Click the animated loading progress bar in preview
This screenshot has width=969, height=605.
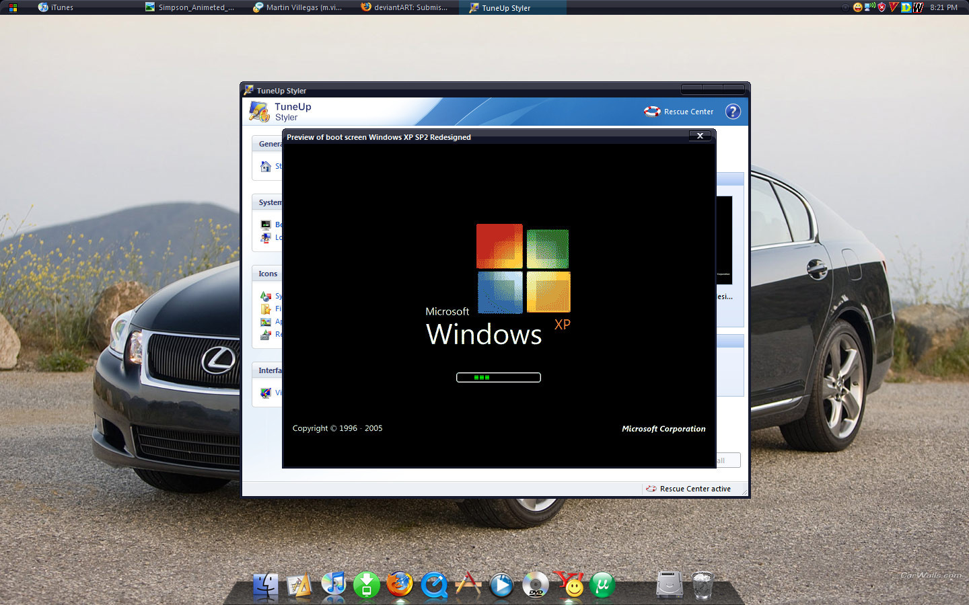click(x=499, y=377)
